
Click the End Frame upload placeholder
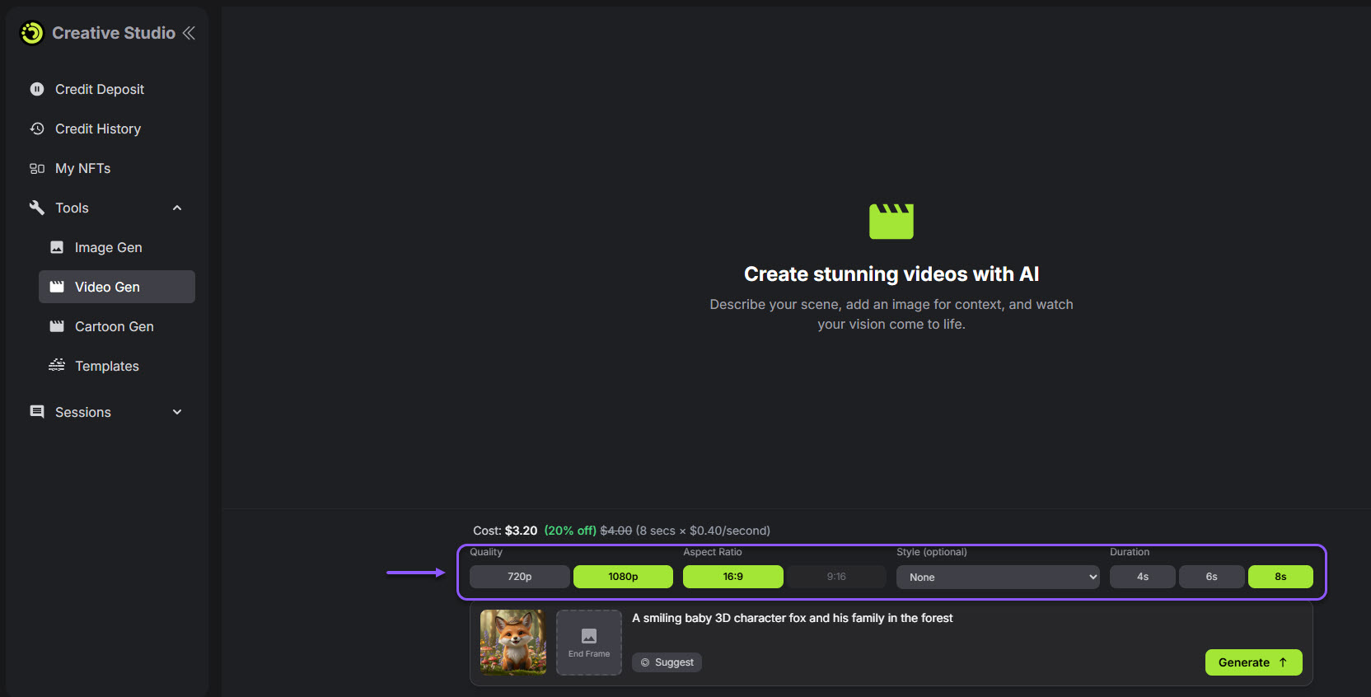click(589, 642)
